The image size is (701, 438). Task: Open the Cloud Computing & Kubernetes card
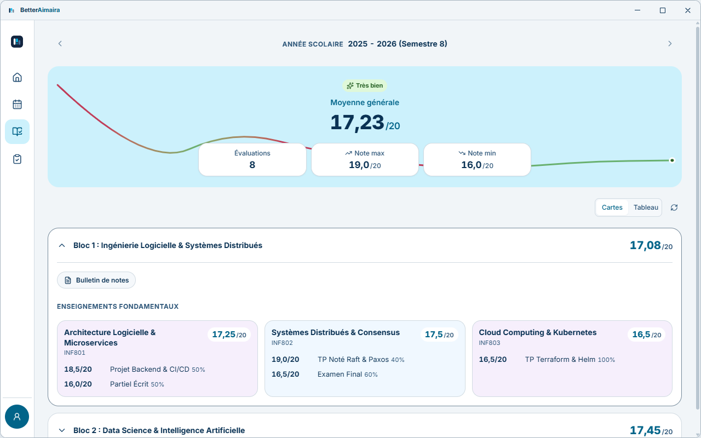click(572, 359)
